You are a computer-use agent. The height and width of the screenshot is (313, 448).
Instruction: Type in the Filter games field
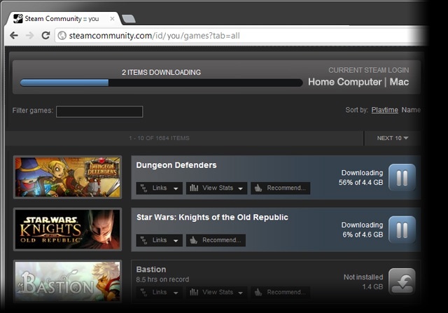tap(99, 111)
